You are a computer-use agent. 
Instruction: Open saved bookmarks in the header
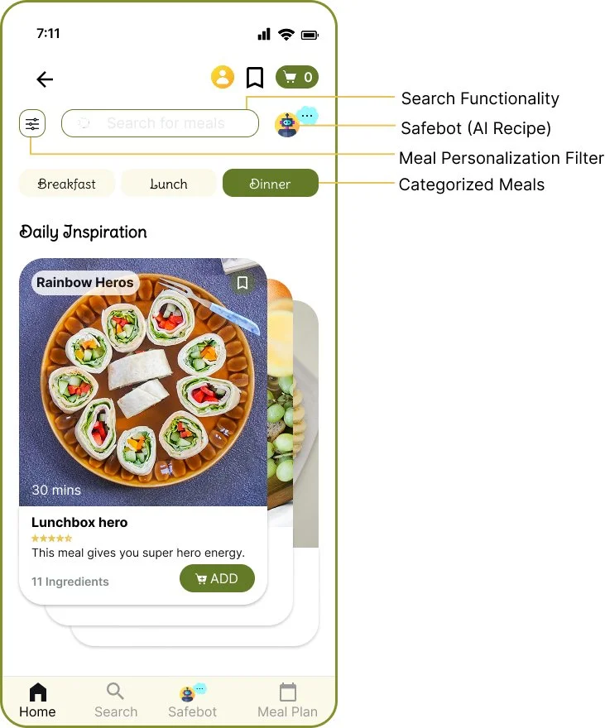point(254,77)
